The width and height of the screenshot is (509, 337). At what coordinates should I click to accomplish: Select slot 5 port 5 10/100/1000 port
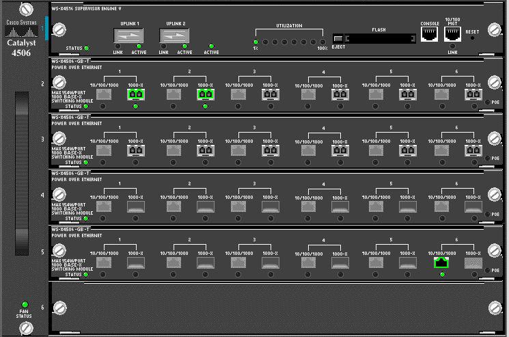pyautogui.click(x=376, y=262)
